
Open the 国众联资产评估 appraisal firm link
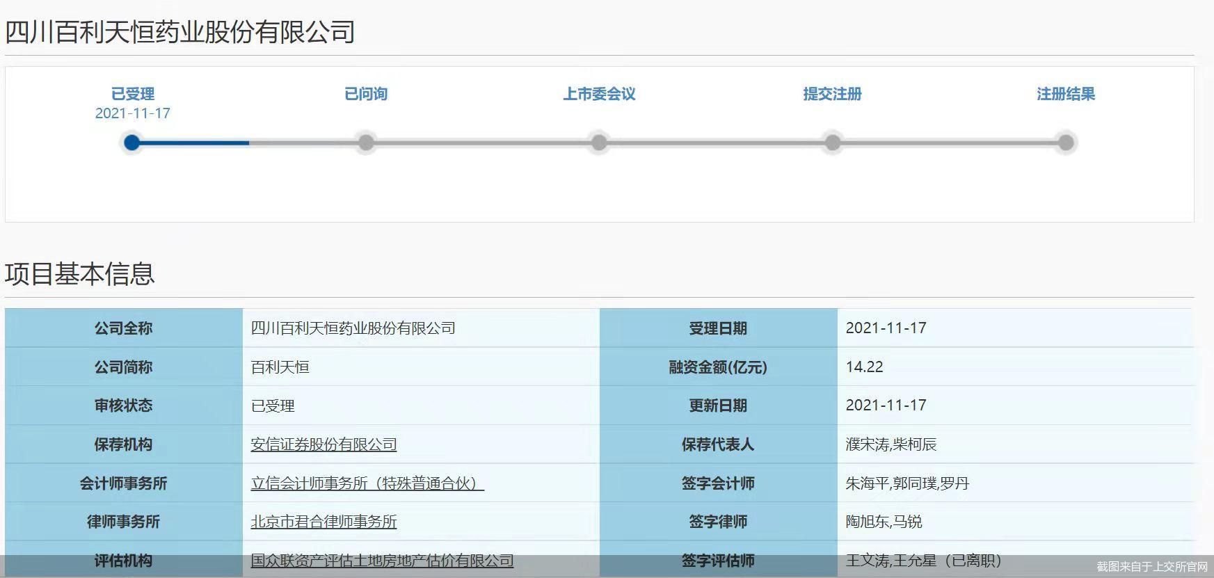(382, 561)
